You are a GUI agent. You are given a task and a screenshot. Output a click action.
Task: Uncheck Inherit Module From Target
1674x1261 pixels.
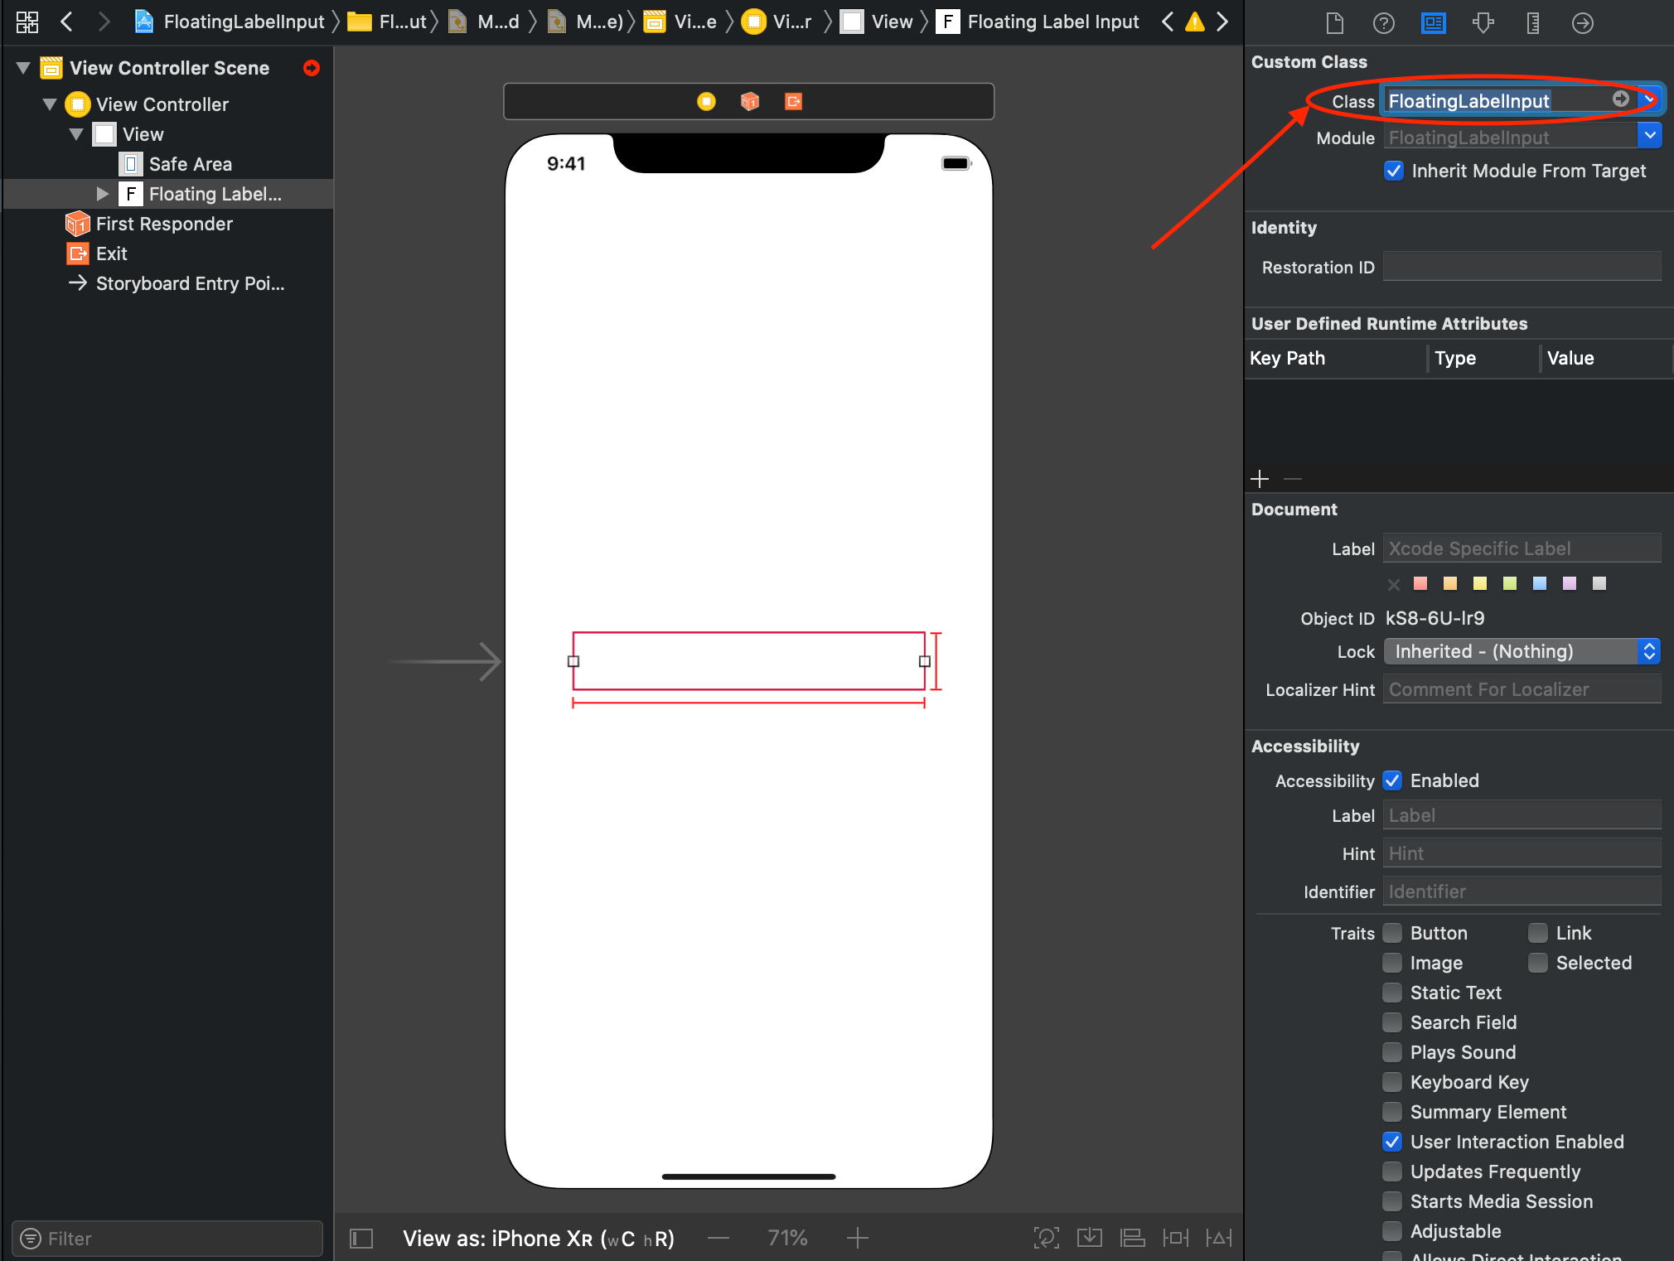click(1394, 171)
